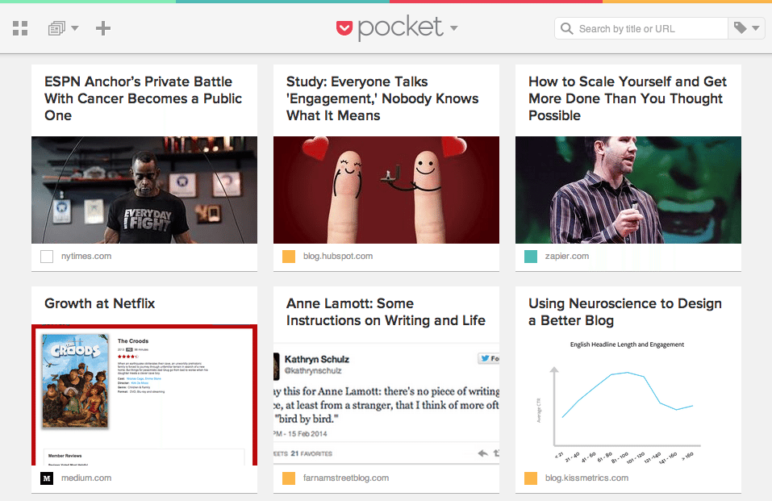Select the tag filter icon
The width and height of the screenshot is (772, 501).
tap(740, 27)
